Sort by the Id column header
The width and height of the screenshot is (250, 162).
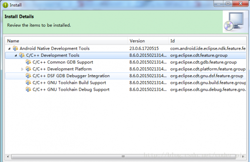(x=207, y=41)
